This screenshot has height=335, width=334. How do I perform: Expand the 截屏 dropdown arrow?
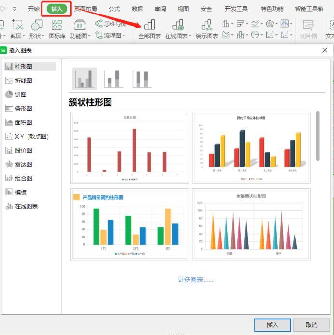[24, 36]
